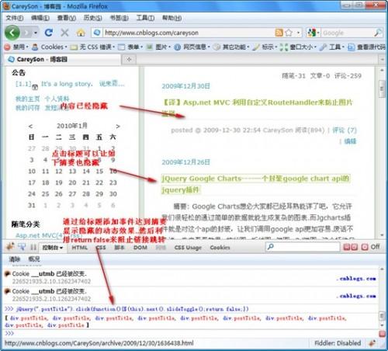Click the Firebug inspect element icon
This screenshot has width=388, height=351.
[x=22, y=247]
